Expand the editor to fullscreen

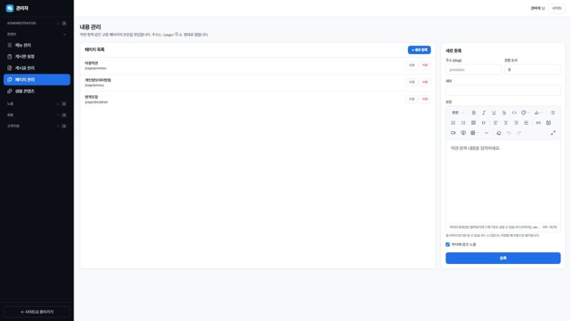pyautogui.click(x=553, y=133)
